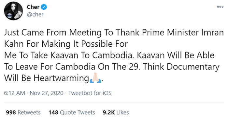Open Cher's profile picture avatar
The width and height of the screenshot is (228, 119).
coord(13,11)
